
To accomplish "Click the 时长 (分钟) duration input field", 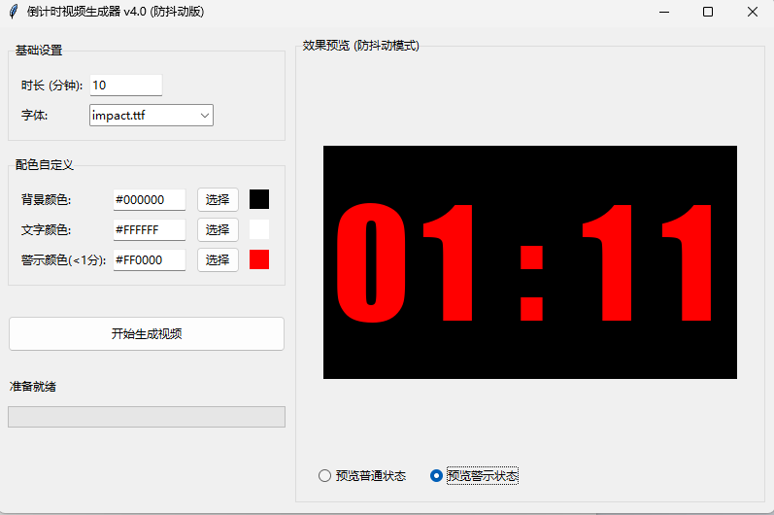I will pyautogui.click(x=125, y=86).
